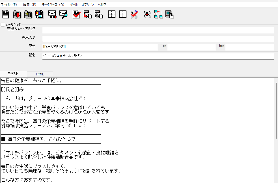
Task: Click the open folder red arrow icon
Action: coord(17,14)
